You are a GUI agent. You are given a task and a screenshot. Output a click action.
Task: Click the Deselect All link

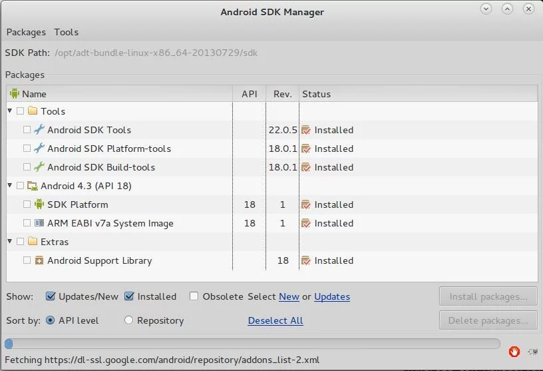tap(275, 321)
